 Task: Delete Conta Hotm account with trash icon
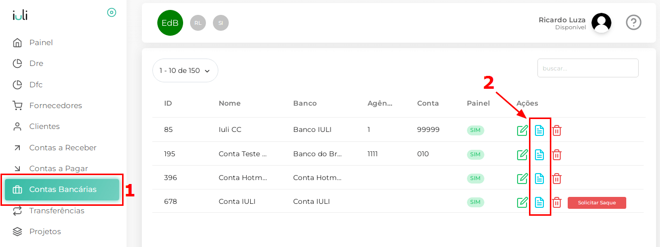[x=557, y=179]
